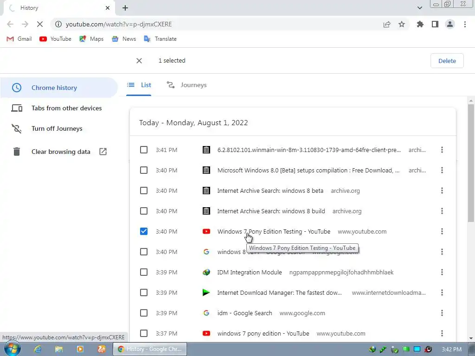
Task: Open Maps bookmark
Action: click(x=91, y=39)
